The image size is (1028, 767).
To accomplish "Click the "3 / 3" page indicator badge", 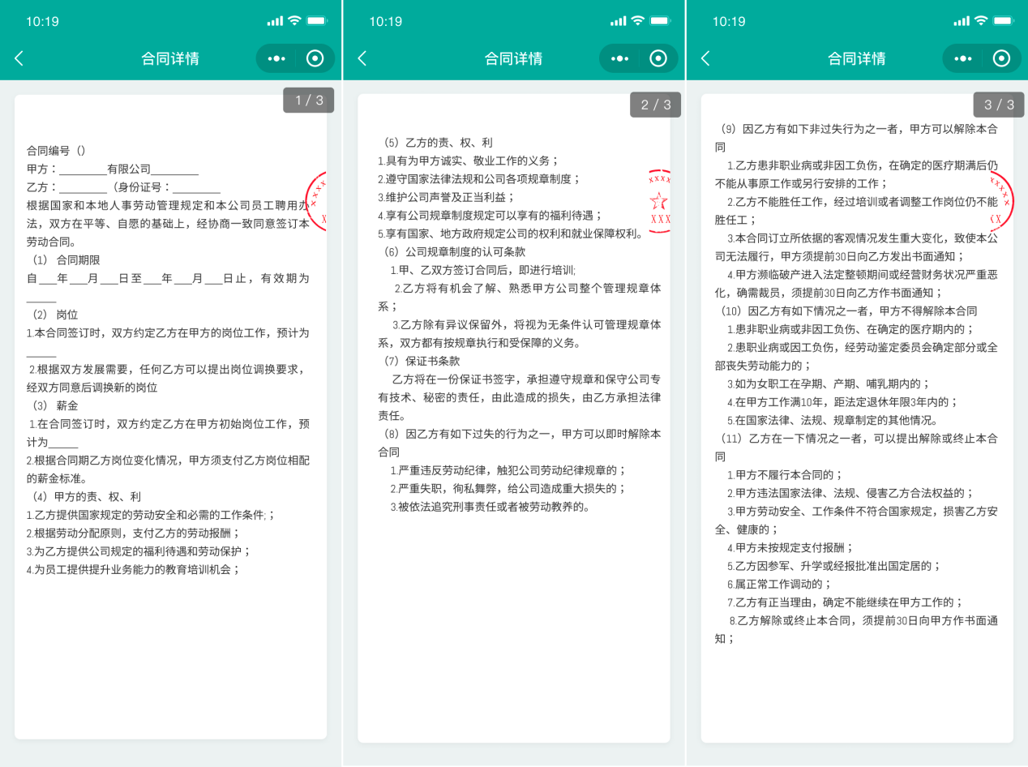I will [999, 105].
